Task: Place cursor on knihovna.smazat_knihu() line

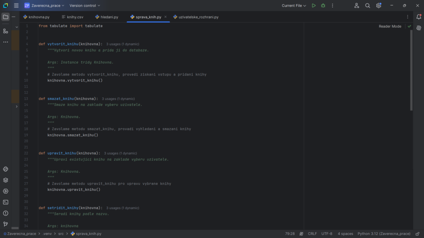Action: click(x=73, y=135)
